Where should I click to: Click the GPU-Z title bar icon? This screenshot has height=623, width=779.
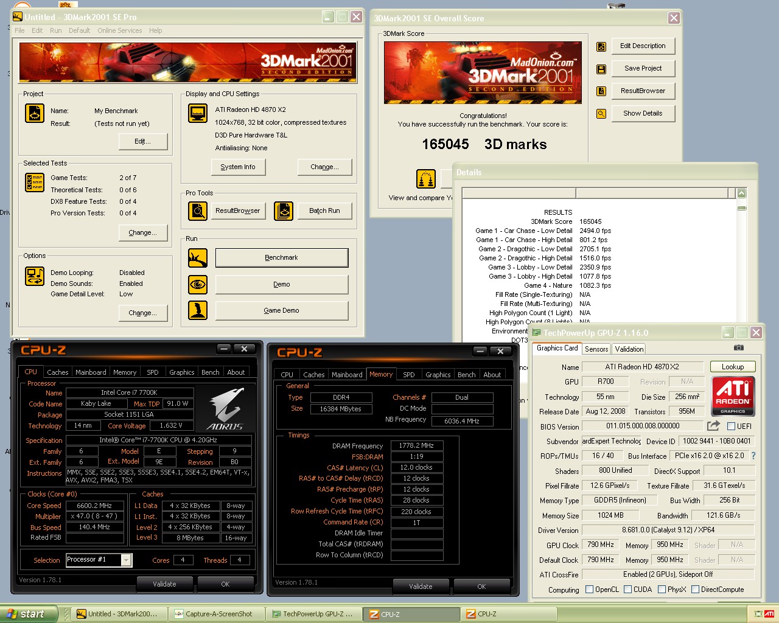click(x=537, y=333)
